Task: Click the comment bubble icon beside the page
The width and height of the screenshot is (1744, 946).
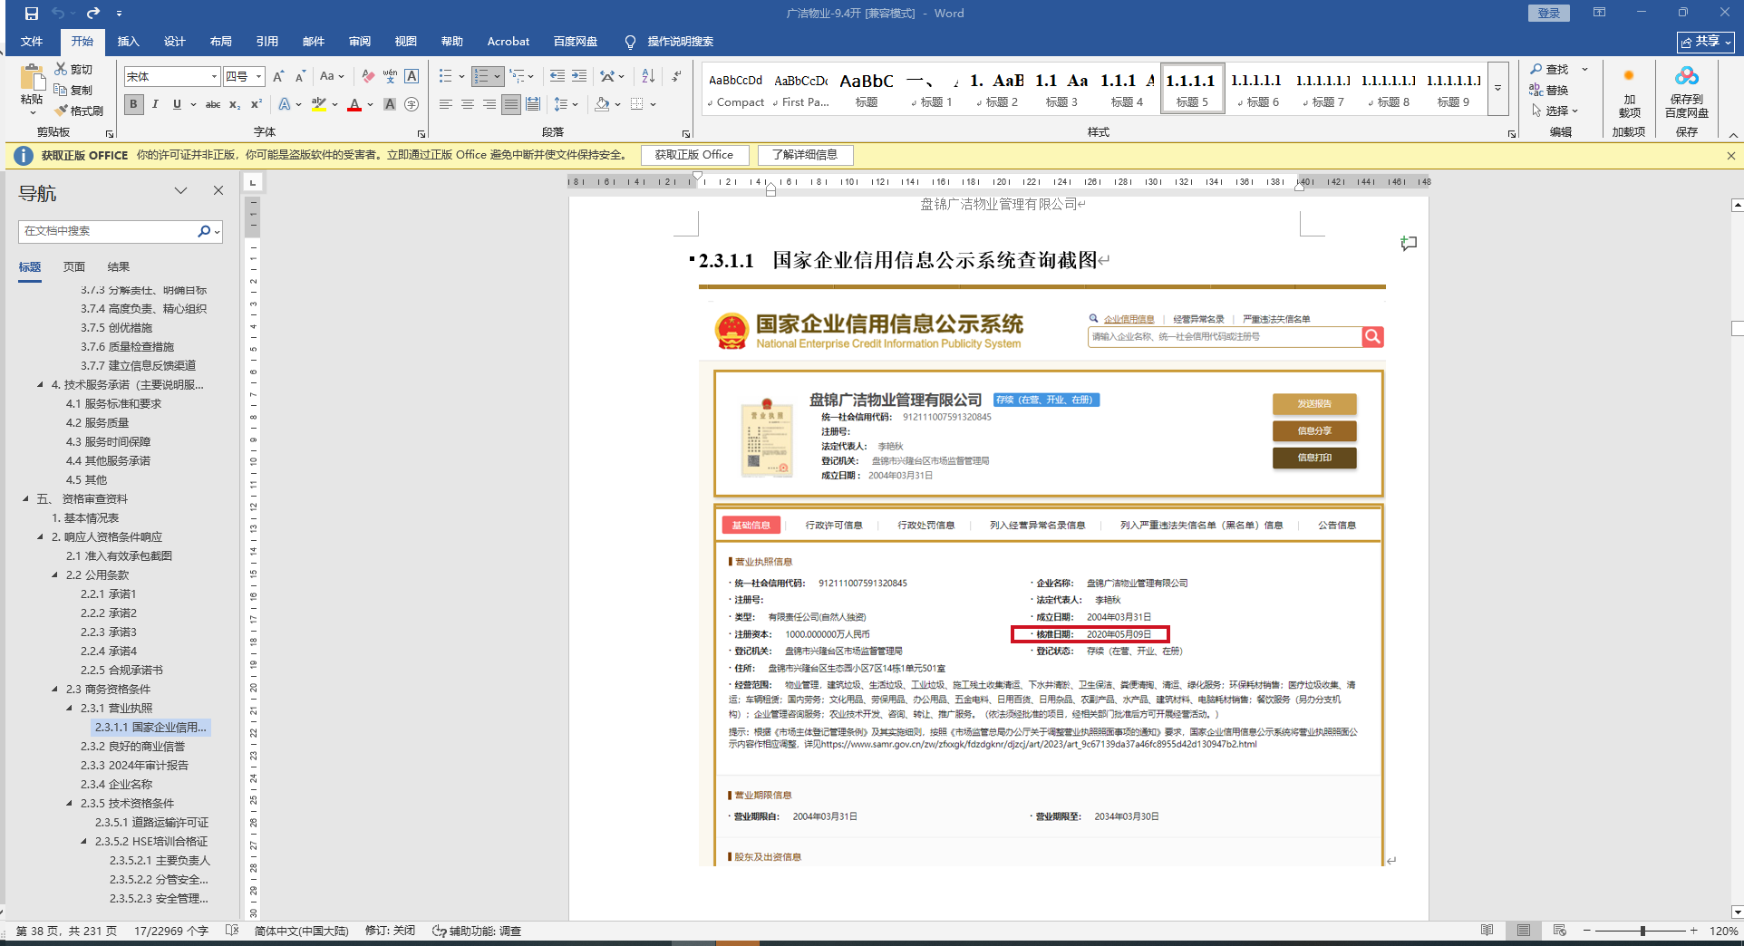Action: [1409, 243]
